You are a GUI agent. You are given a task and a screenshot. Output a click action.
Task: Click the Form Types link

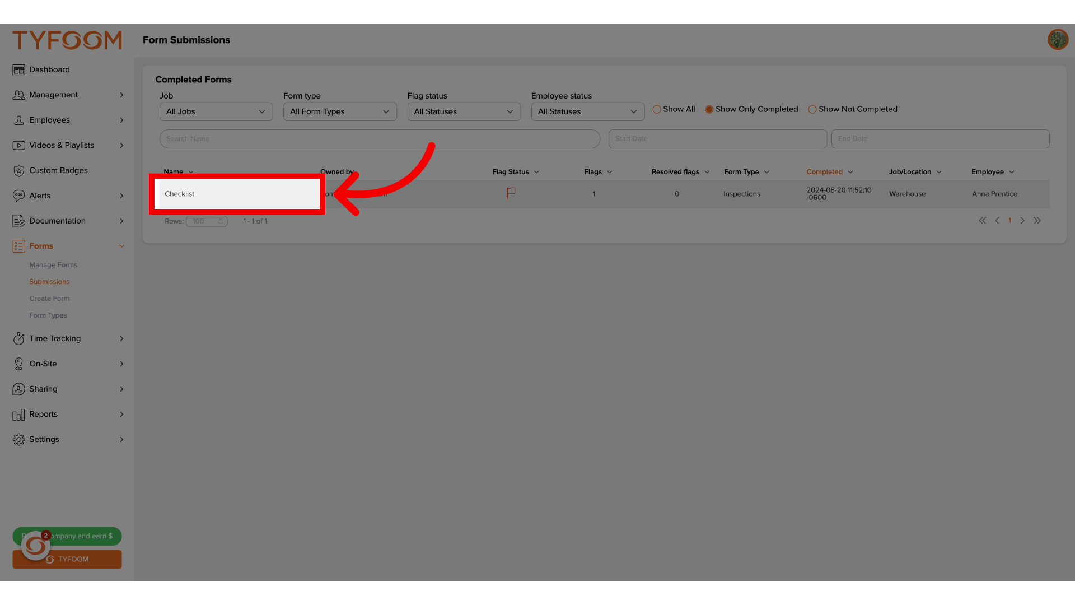tap(48, 315)
